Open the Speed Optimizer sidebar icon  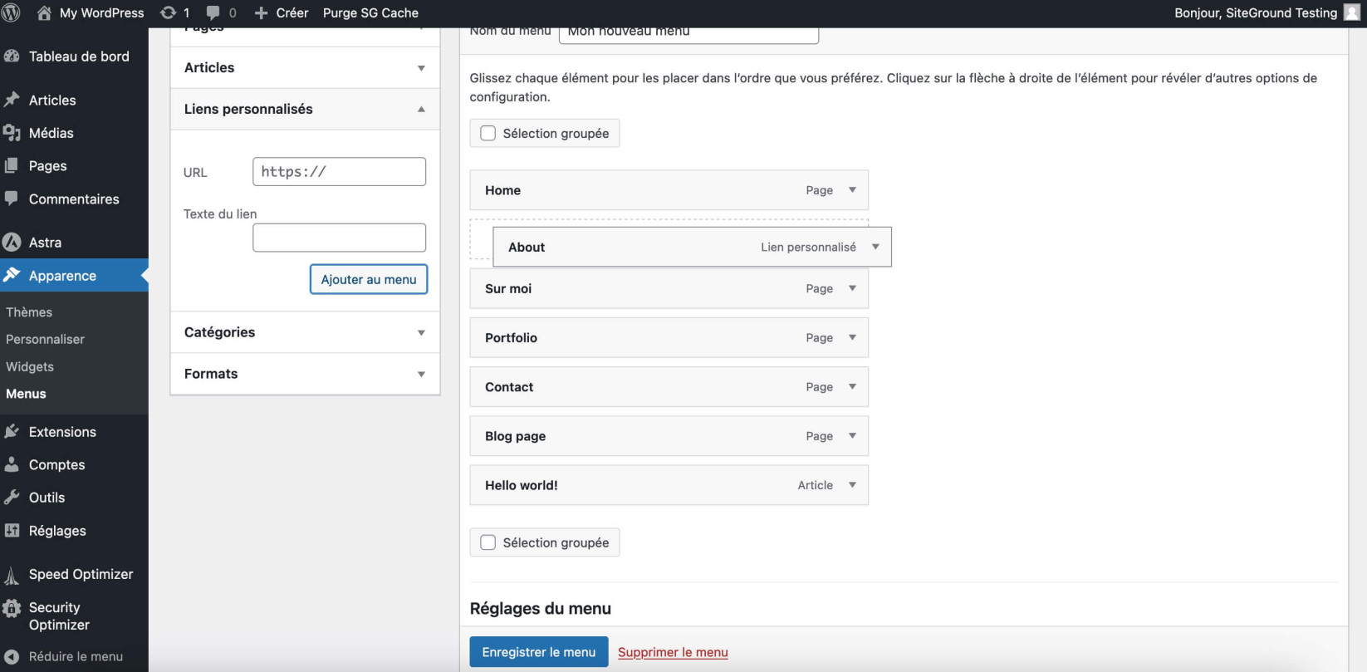12,575
